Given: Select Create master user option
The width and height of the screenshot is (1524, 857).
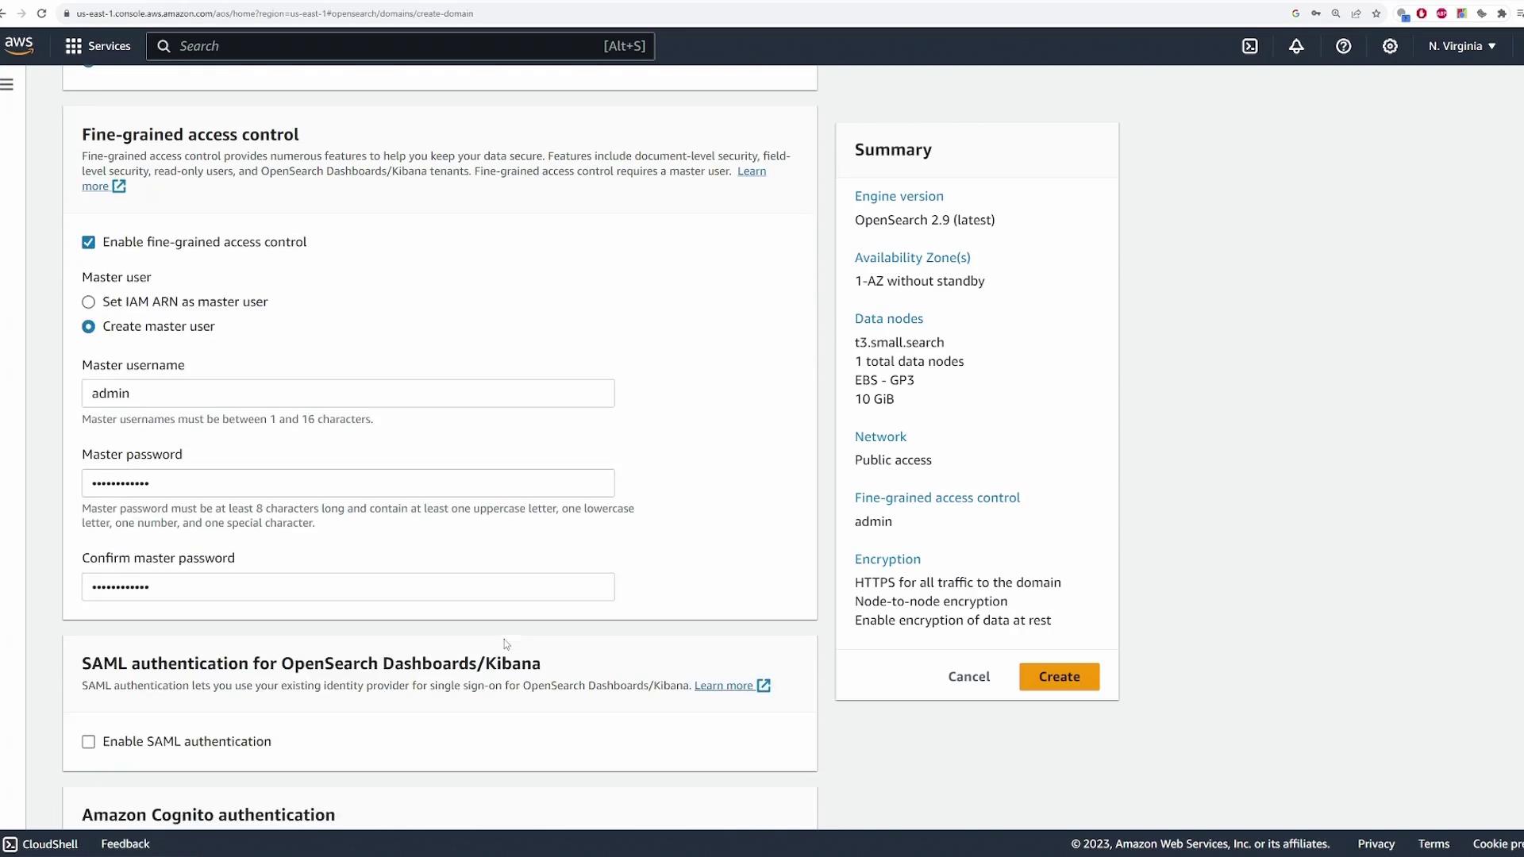Looking at the screenshot, I should pos(88,327).
